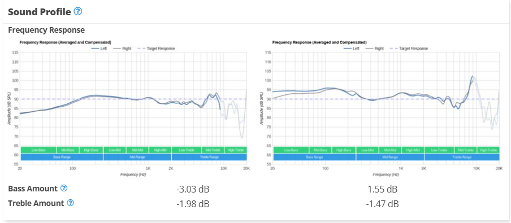This screenshot has height=223, width=511.
Task: Select the Bass Range bar in right chart
Action: click(314, 157)
